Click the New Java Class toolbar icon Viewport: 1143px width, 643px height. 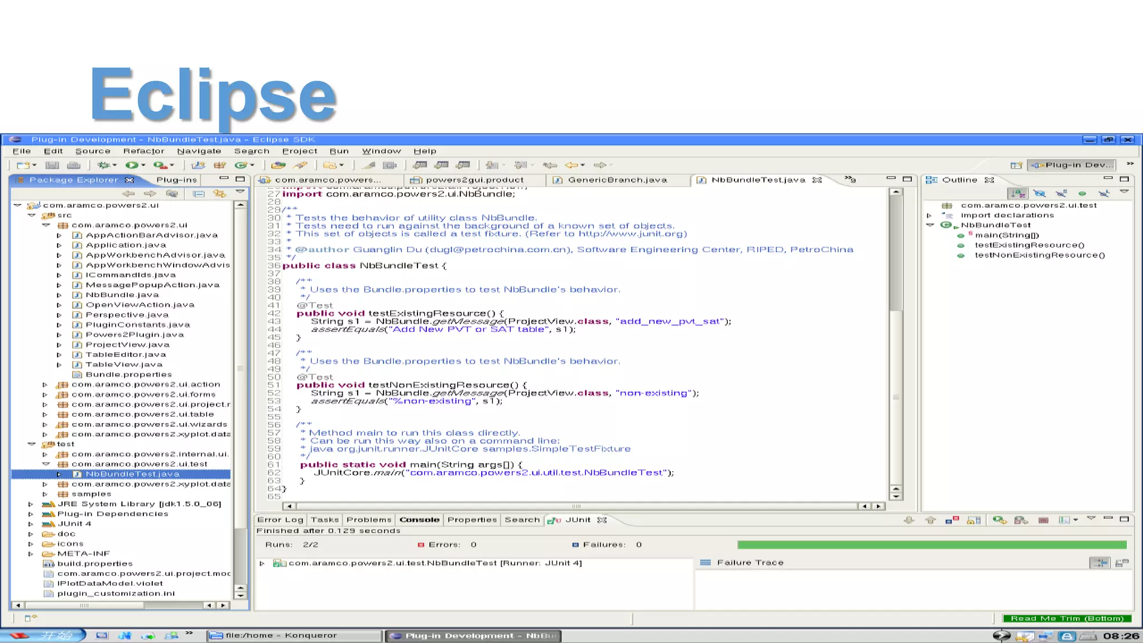(x=241, y=165)
